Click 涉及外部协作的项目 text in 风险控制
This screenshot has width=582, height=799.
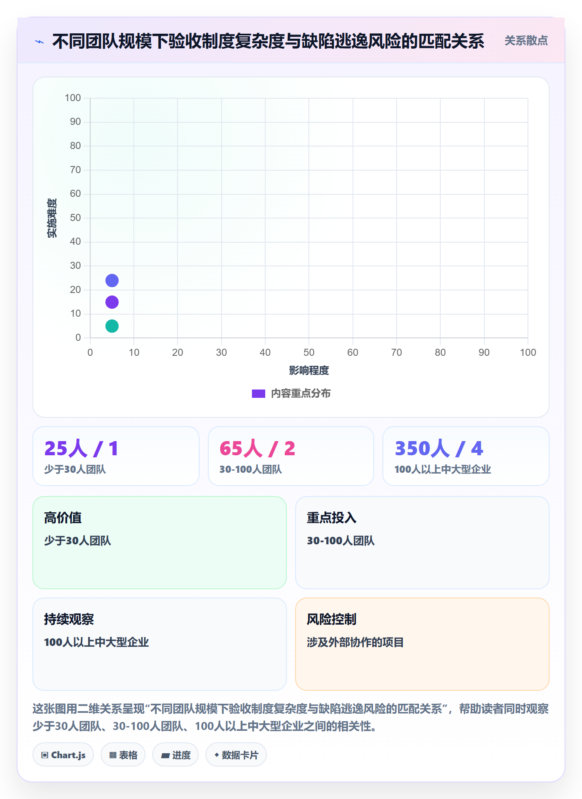[355, 642]
